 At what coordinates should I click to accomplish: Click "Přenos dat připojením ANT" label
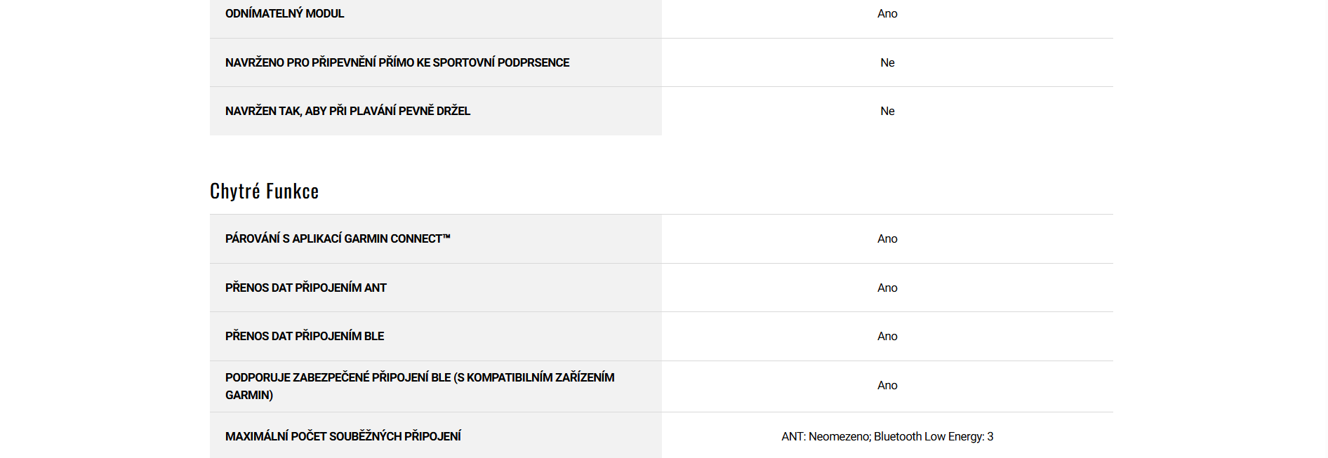(305, 288)
